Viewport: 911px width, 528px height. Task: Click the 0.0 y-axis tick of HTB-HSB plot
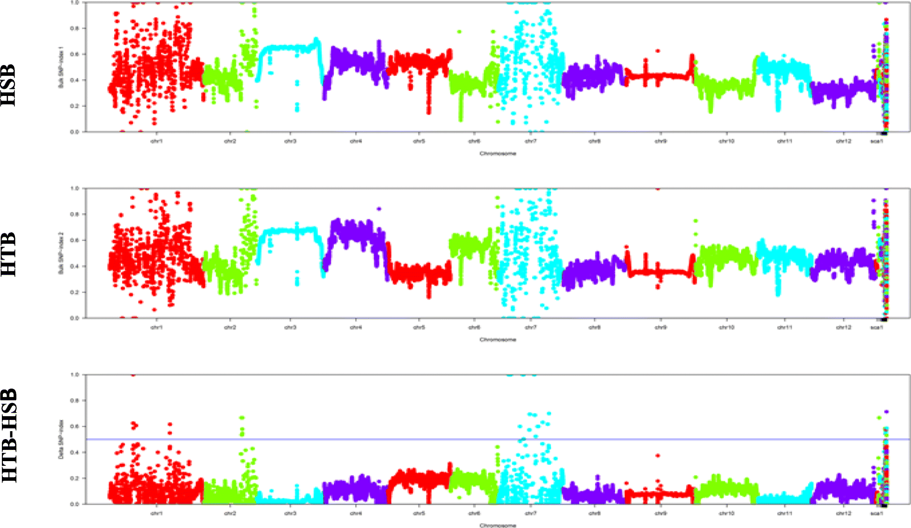point(74,504)
